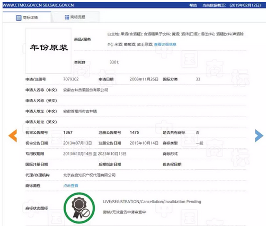
Task: Click the LIVE/REGISTRATION status text
Action: coord(152,202)
